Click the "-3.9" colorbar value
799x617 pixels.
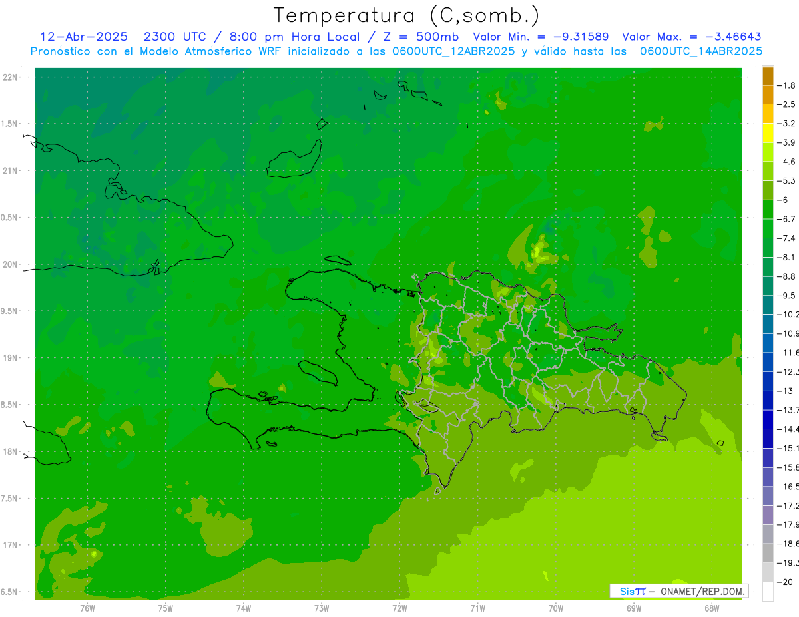tap(787, 142)
